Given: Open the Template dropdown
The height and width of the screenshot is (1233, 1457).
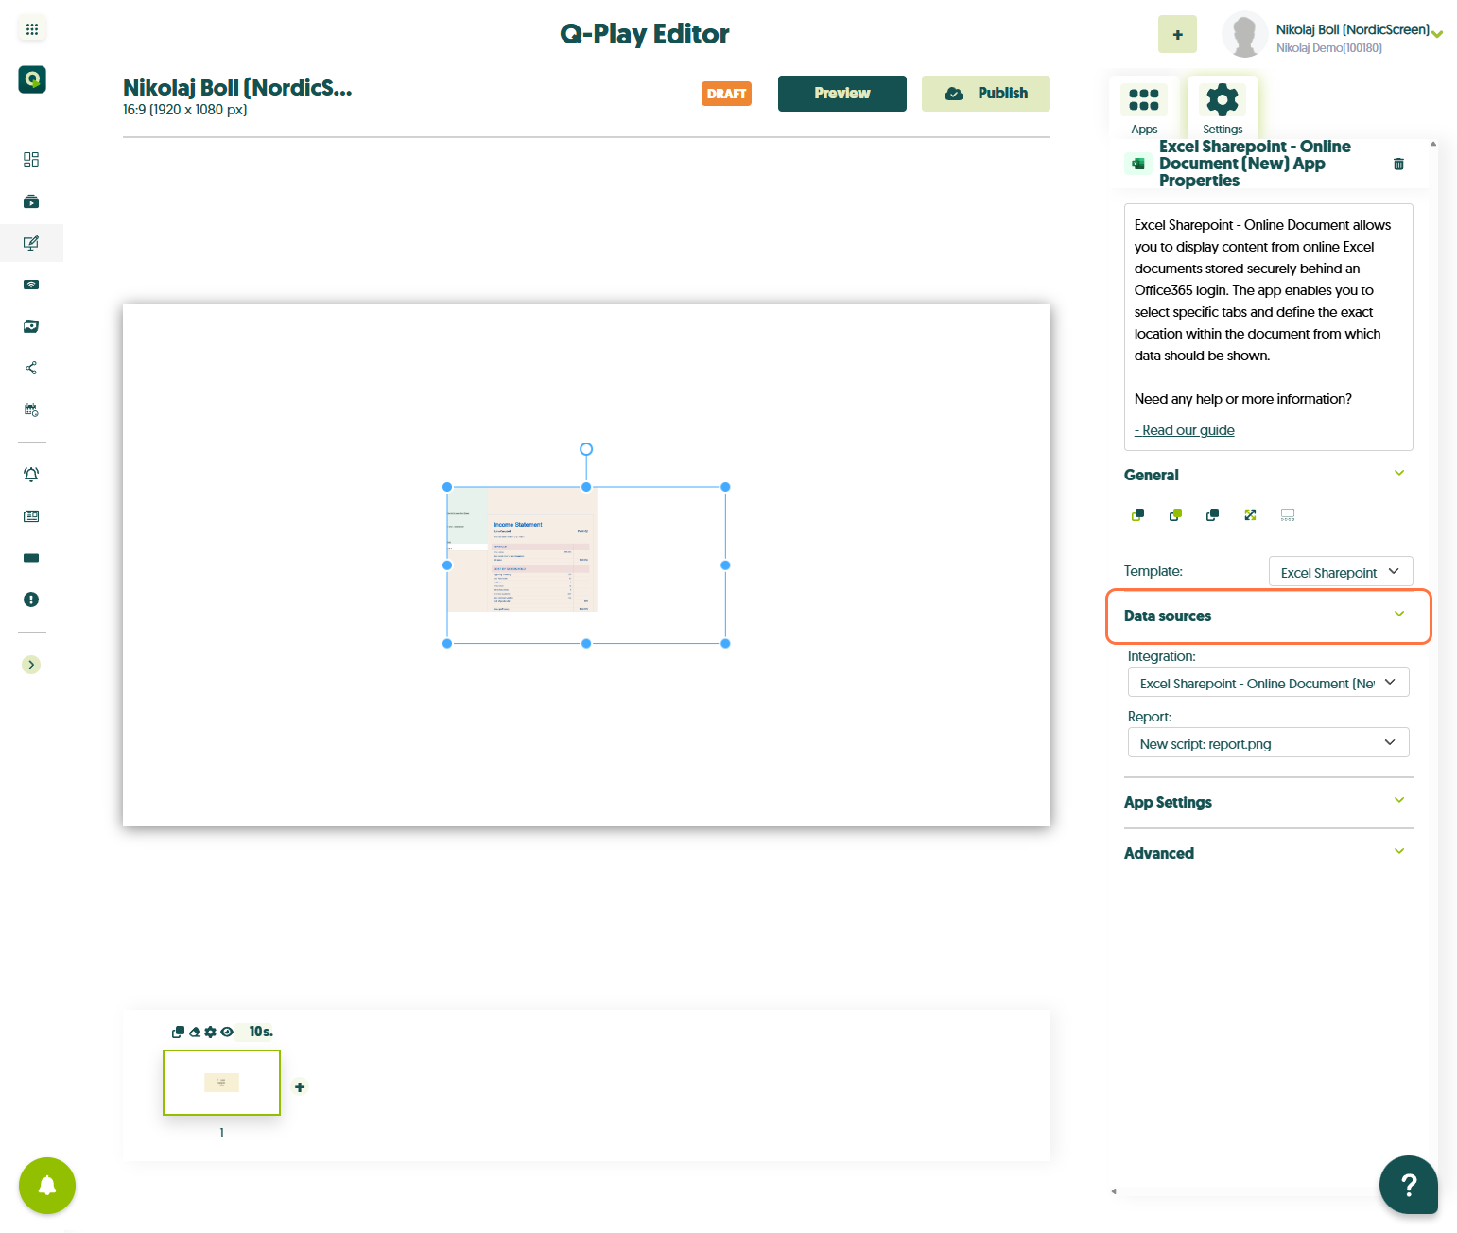Looking at the screenshot, I should pyautogui.click(x=1341, y=571).
